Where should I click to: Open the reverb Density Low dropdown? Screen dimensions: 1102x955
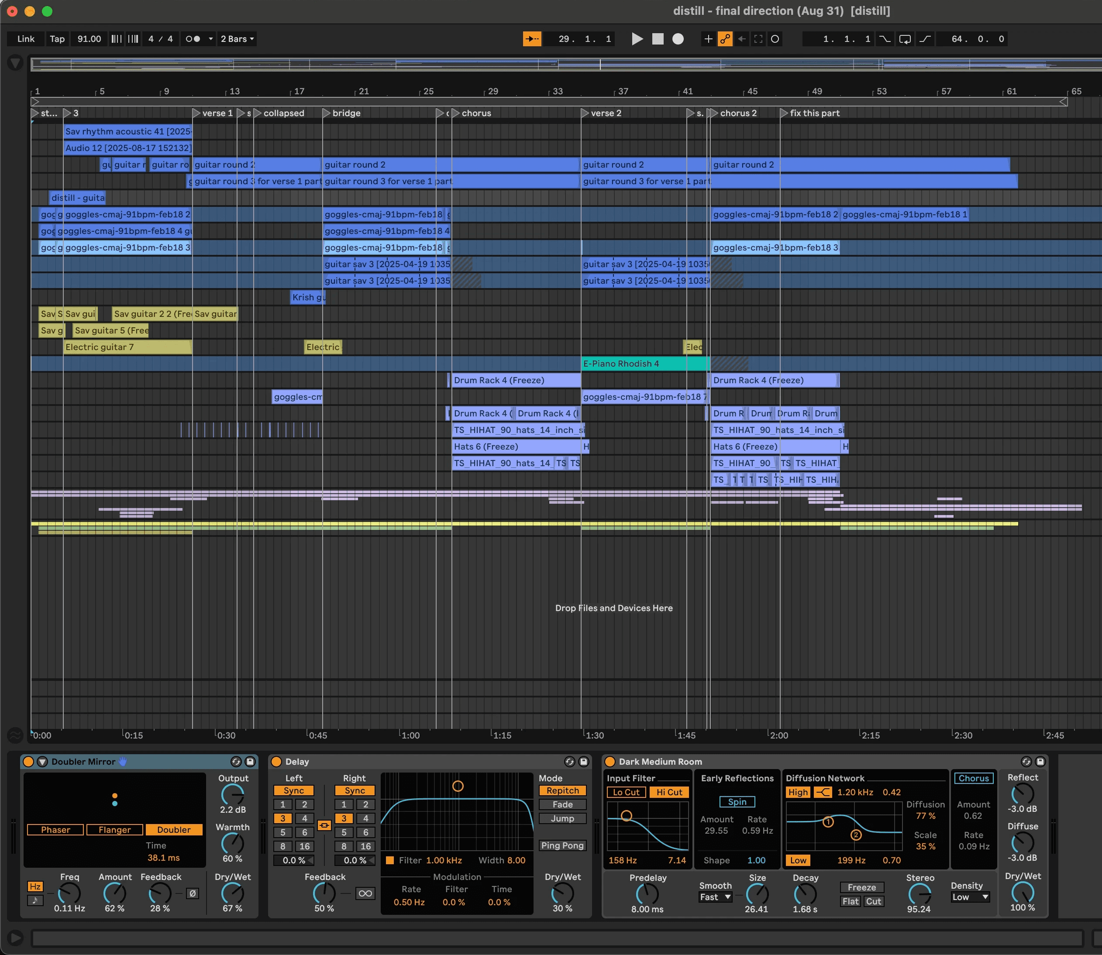pyautogui.click(x=970, y=897)
